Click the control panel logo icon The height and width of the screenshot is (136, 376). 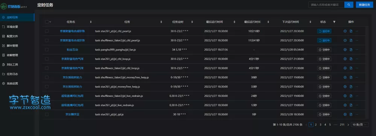tap(4, 6)
